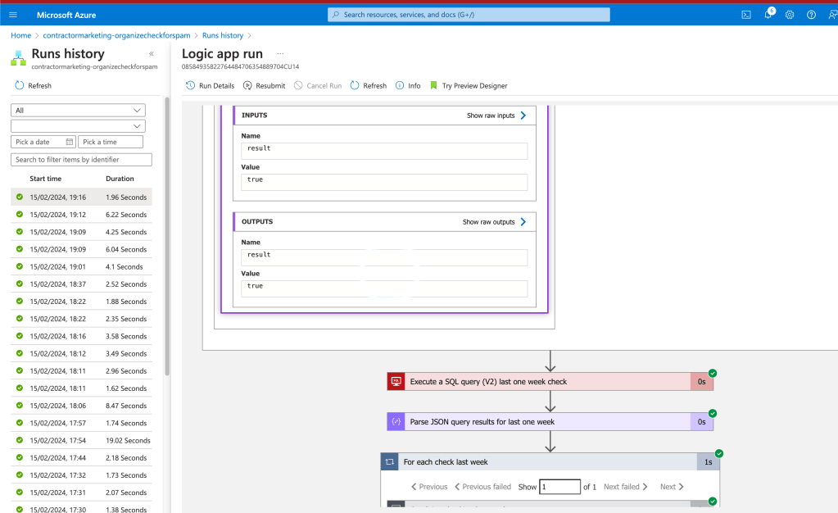
Task: Click status icon of the 19:16 run
Action: [x=19, y=197]
